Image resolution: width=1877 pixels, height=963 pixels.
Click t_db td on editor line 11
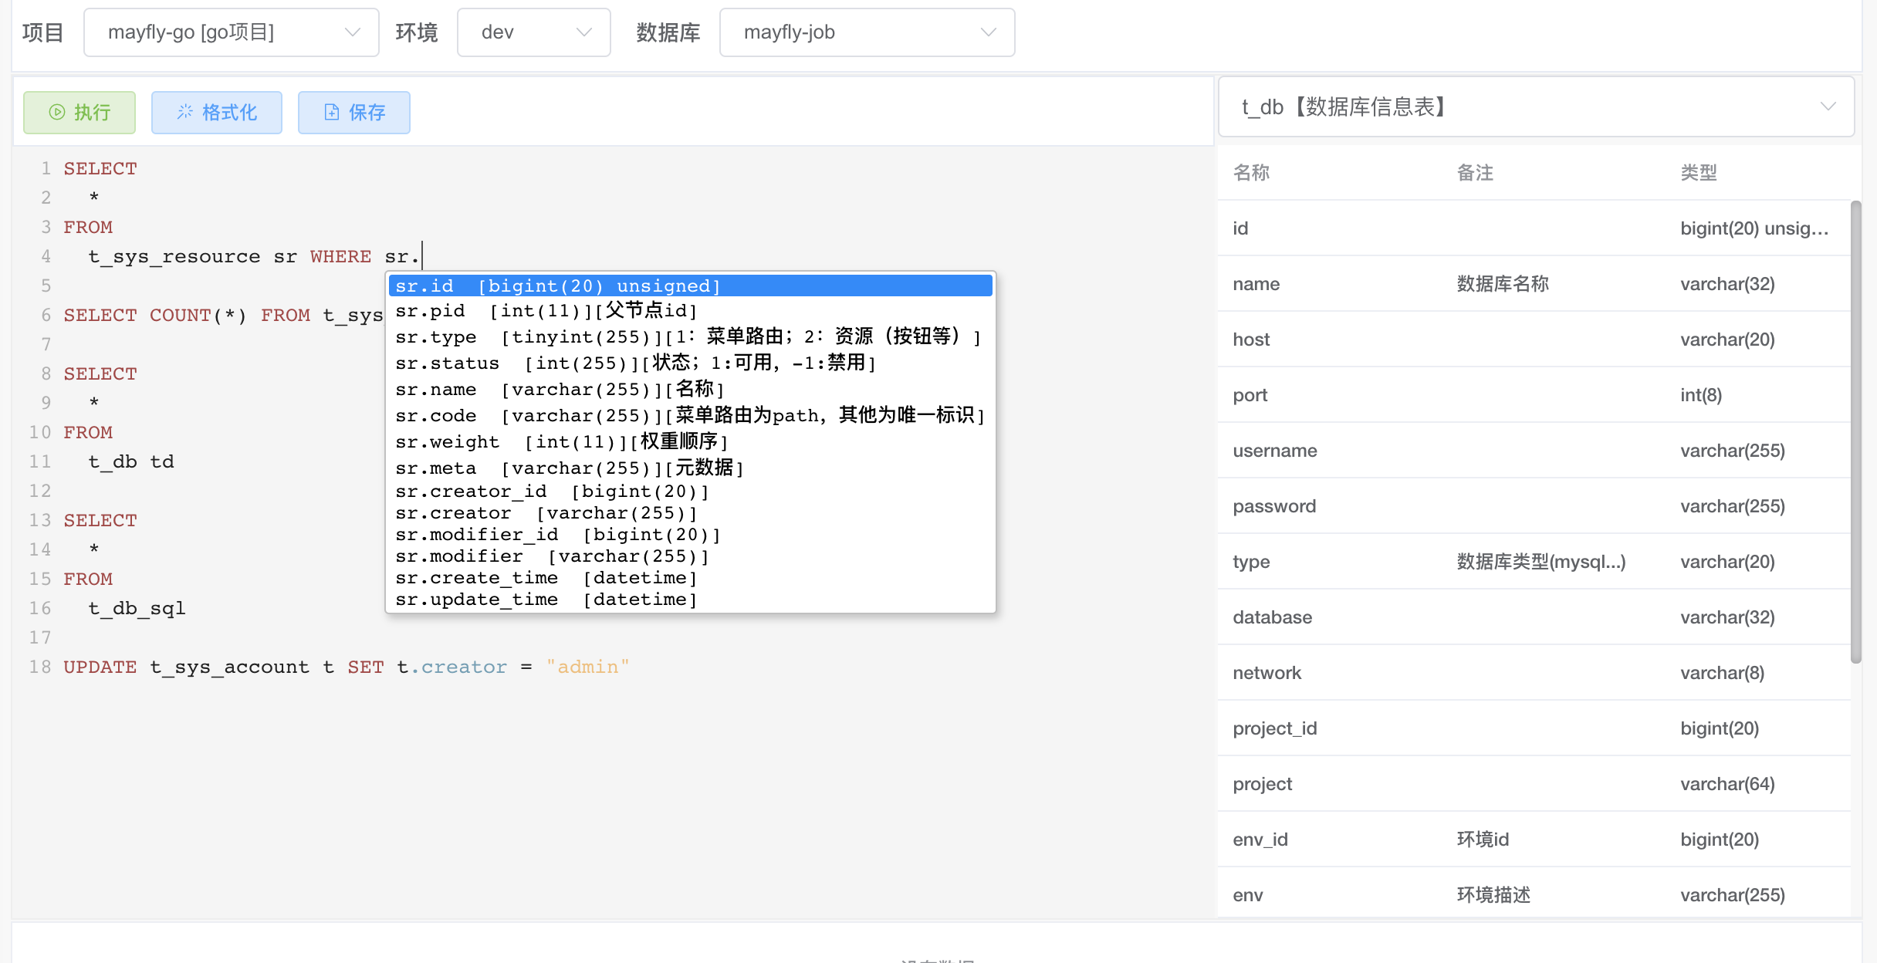click(x=131, y=462)
